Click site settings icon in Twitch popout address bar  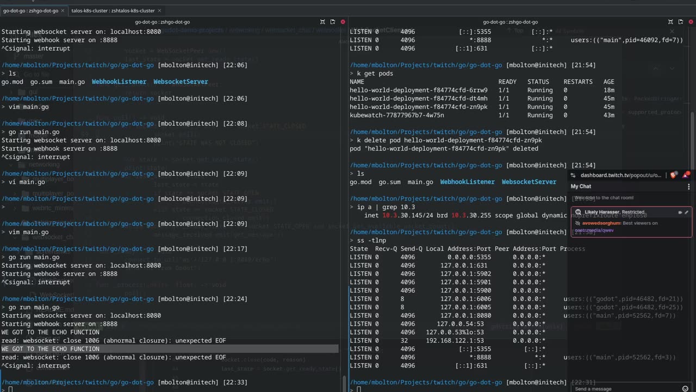[x=574, y=175]
